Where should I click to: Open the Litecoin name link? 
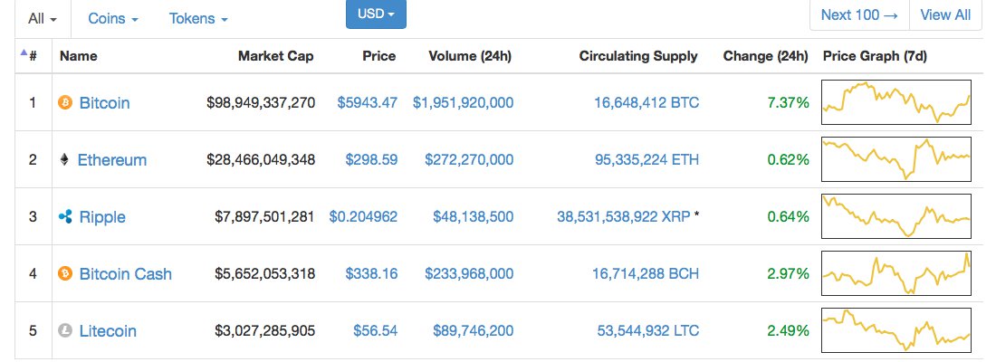(x=108, y=331)
